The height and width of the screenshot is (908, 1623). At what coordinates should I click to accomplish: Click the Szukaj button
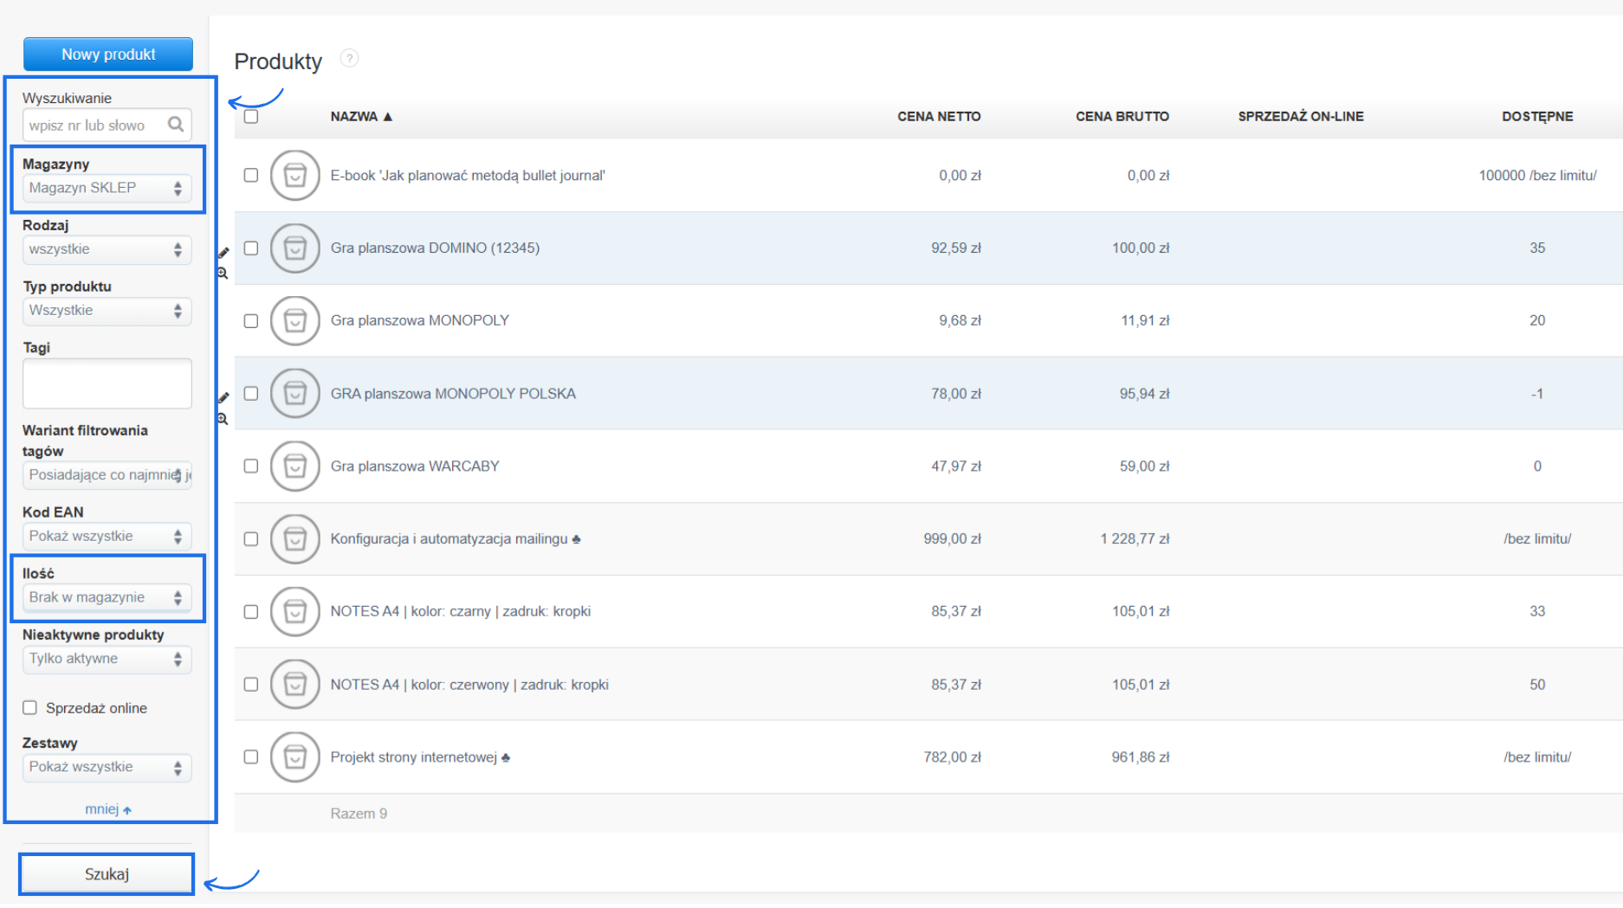(x=107, y=874)
